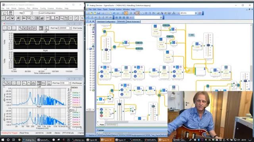The width and height of the screenshot is (254, 142).
Task: Click the MA marker icon in Spectrum toolbar
Action: (43, 83)
